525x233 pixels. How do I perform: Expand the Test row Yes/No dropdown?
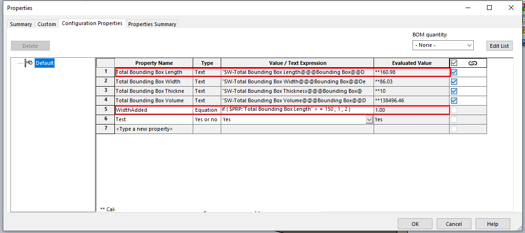pos(369,120)
